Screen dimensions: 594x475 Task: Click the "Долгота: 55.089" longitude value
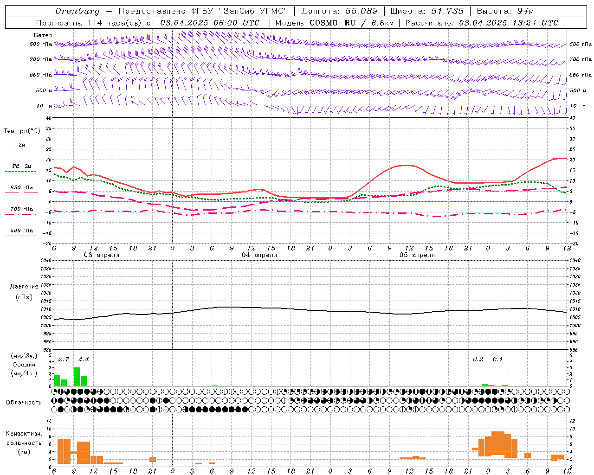tap(340, 11)
